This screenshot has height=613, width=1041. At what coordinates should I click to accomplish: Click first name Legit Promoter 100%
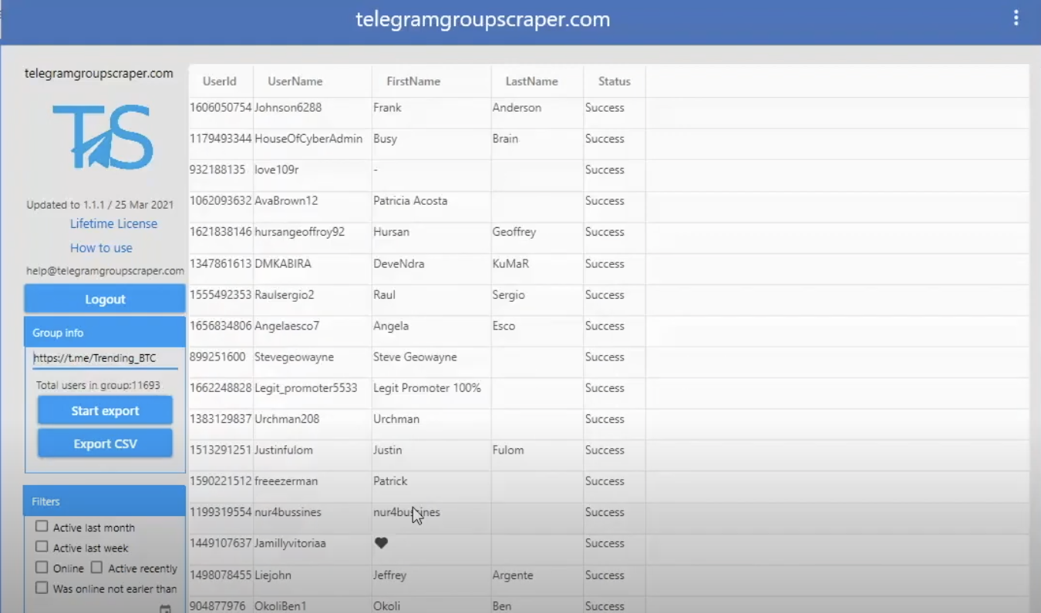(427, 388)
